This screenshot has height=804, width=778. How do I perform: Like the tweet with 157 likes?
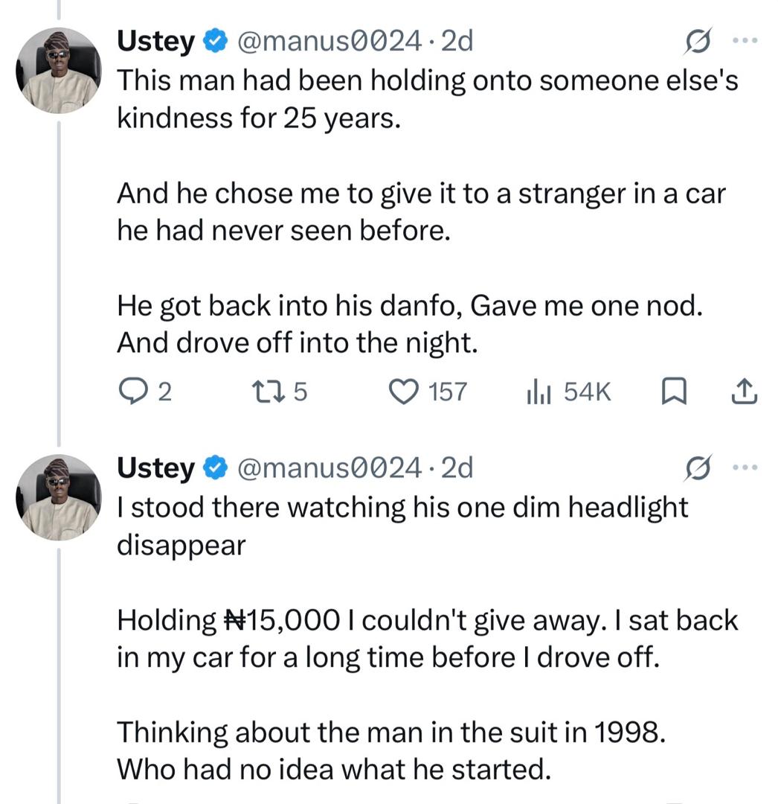428,392
